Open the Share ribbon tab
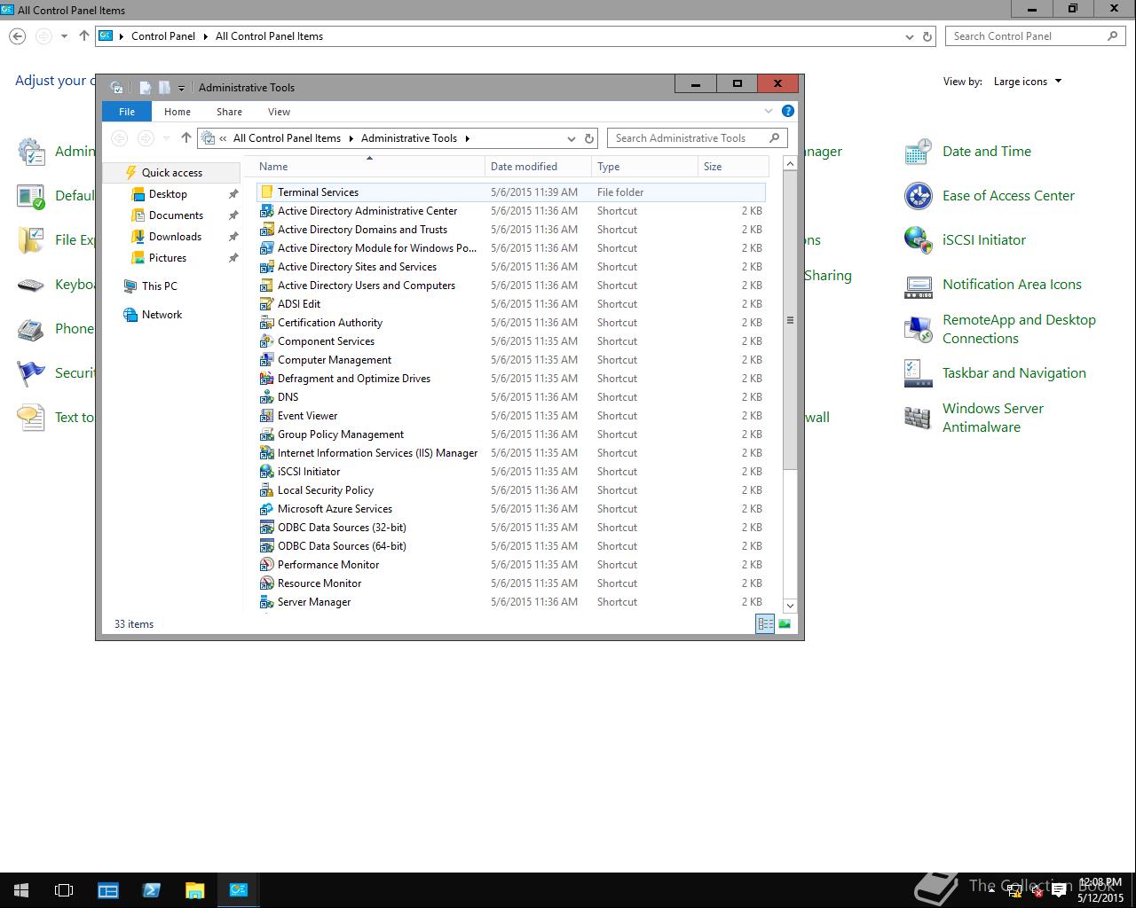 tap(229, 112)
